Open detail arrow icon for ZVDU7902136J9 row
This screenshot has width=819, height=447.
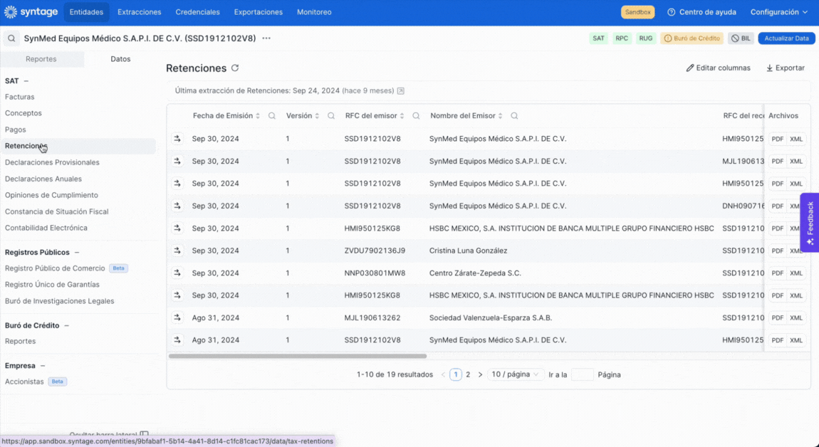click(x=177, y=251)
